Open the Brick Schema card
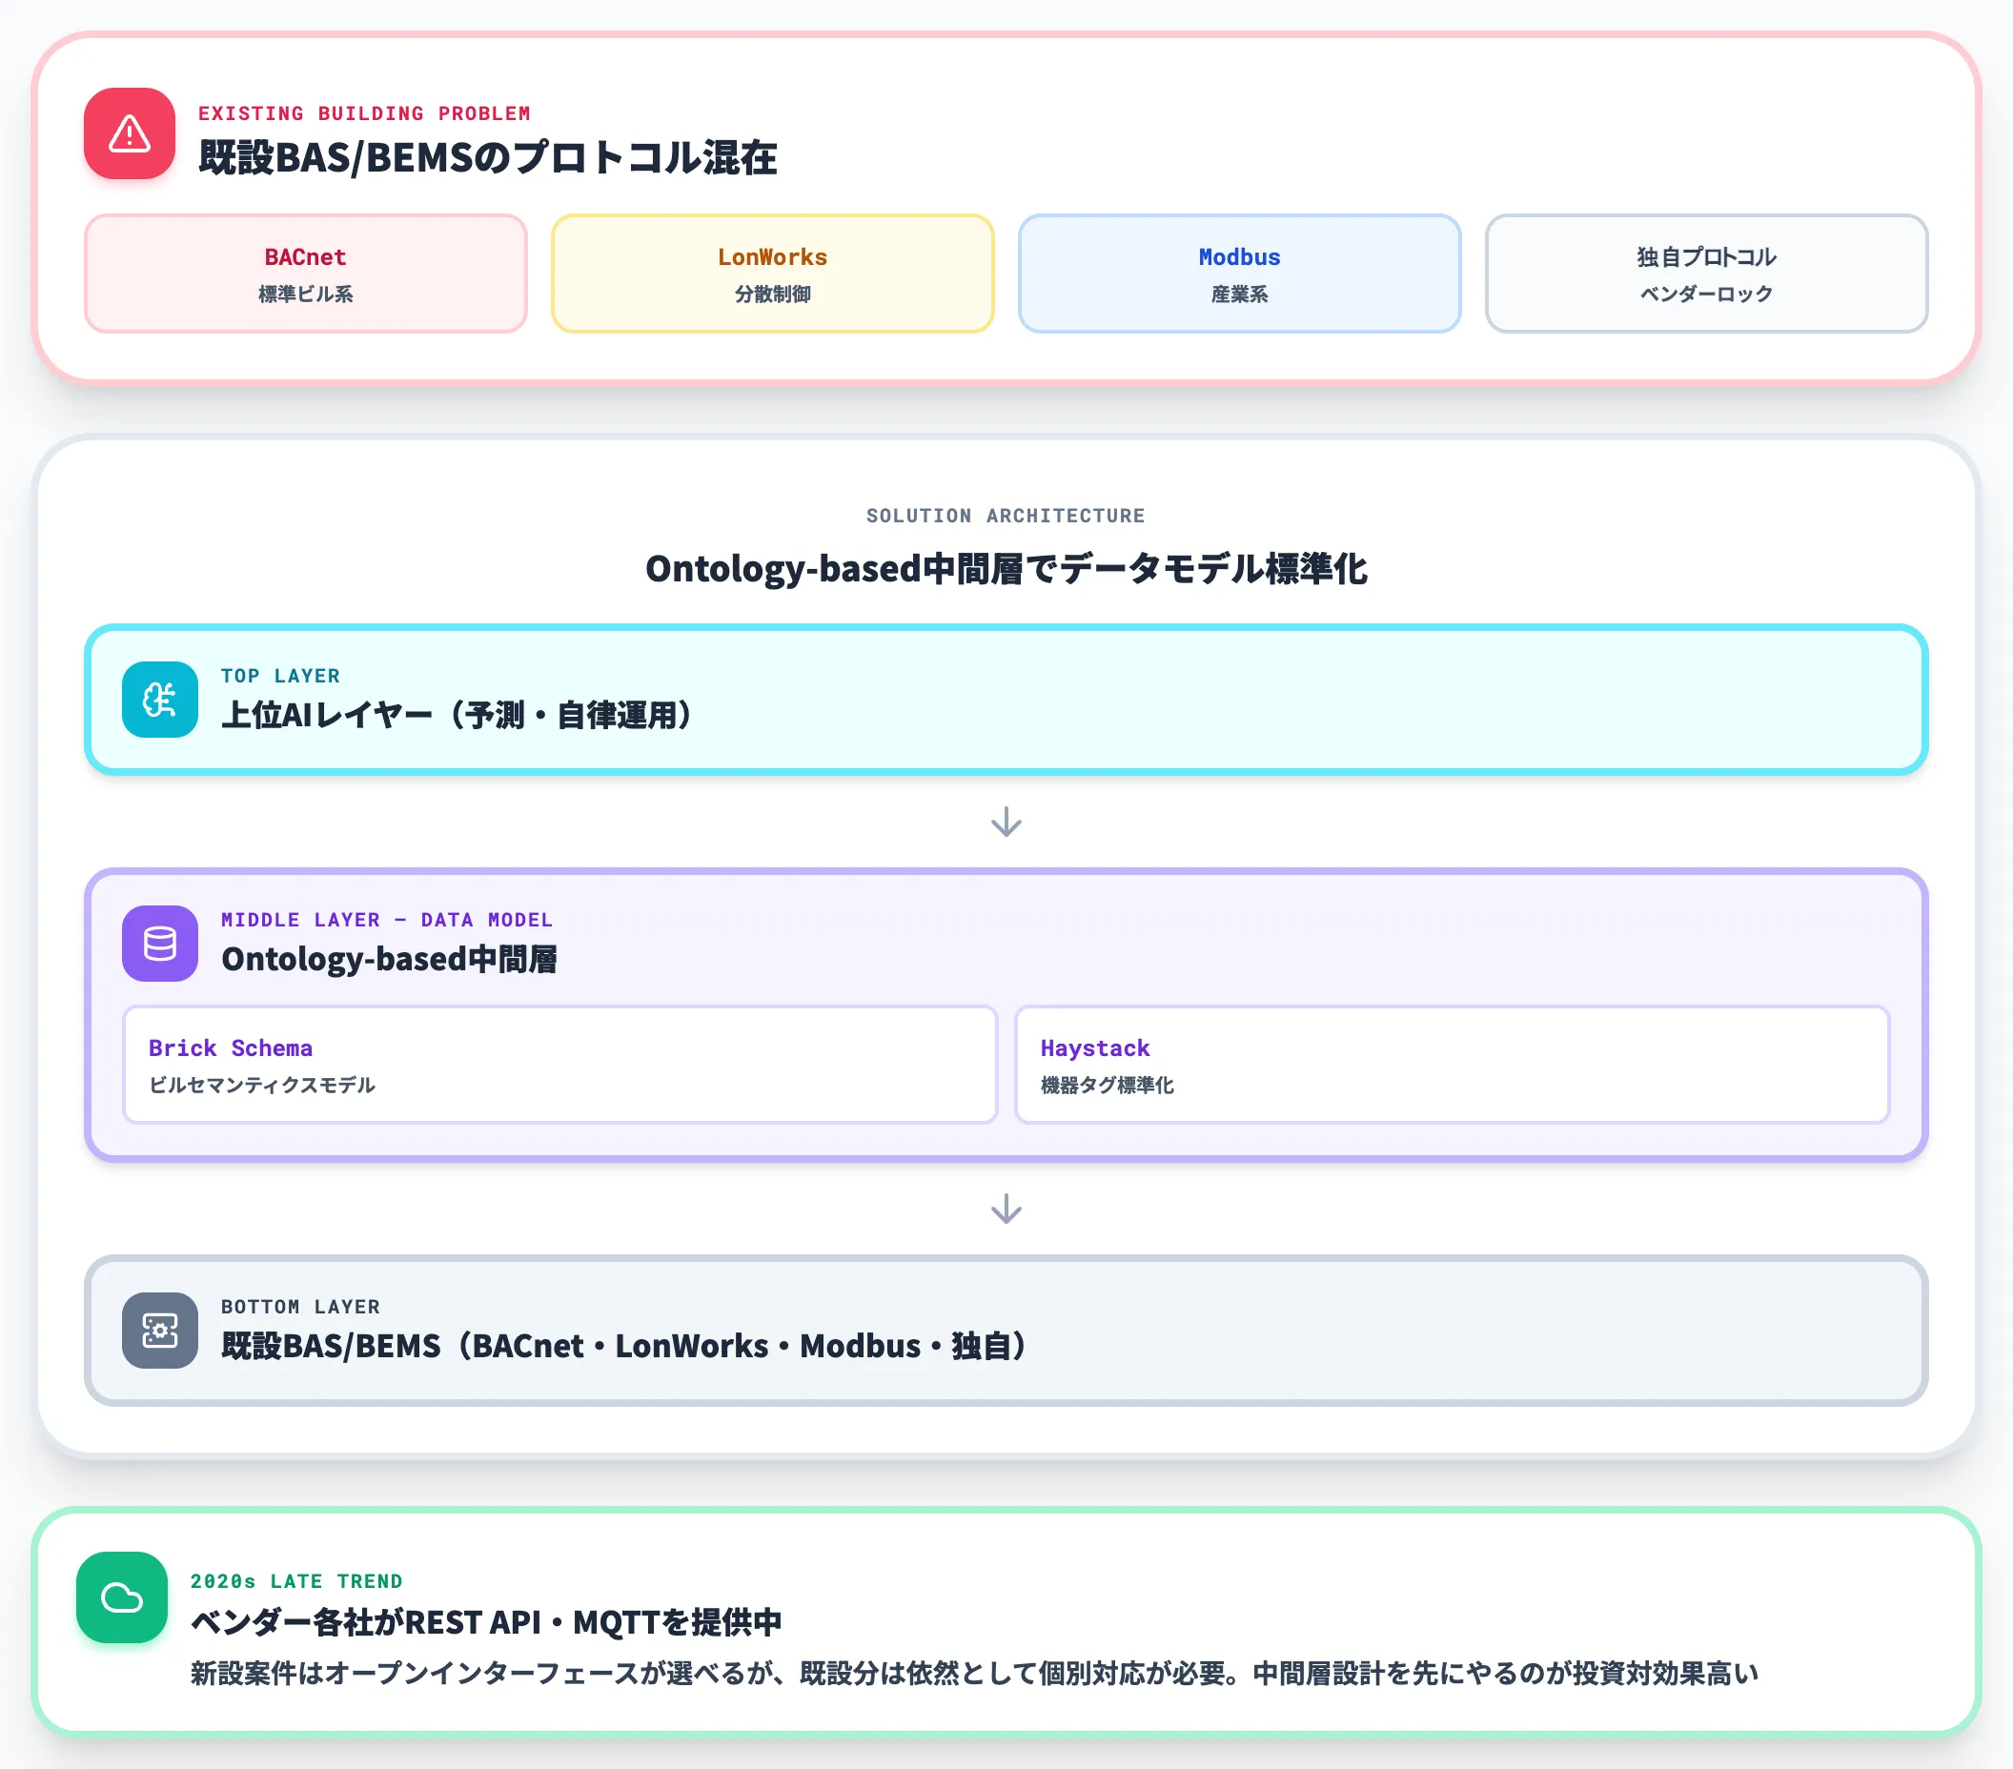2013x1769 pixels. coord(559,1065)
